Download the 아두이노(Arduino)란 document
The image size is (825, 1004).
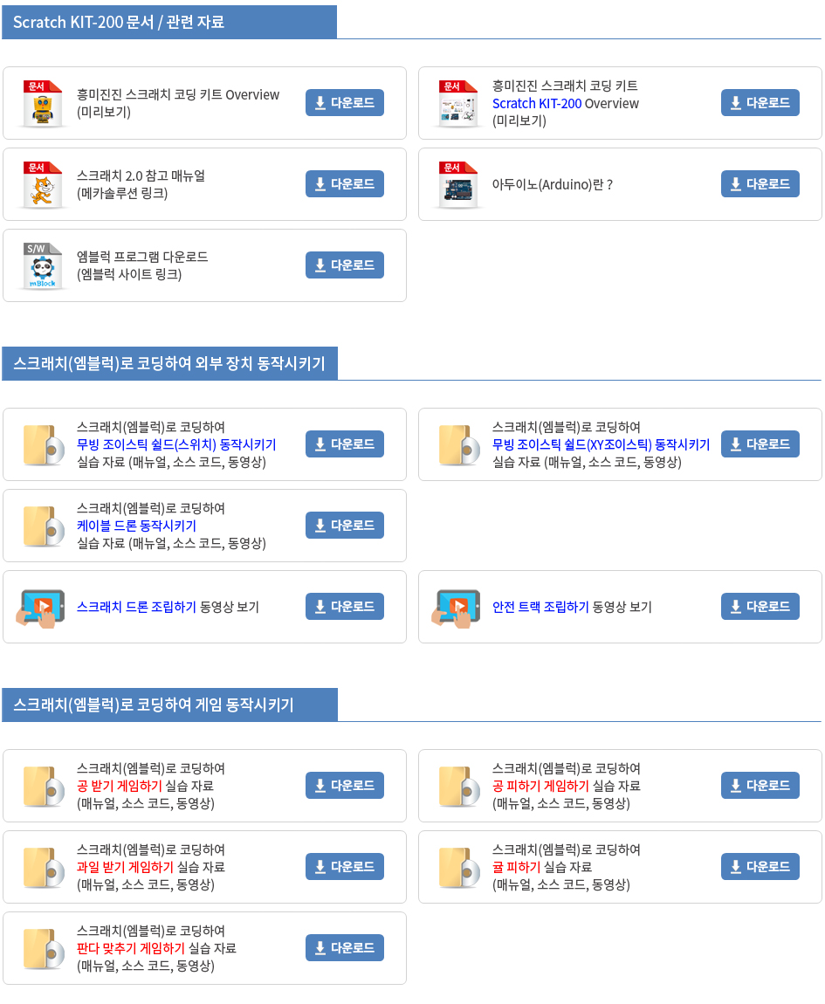click(760, 183)
